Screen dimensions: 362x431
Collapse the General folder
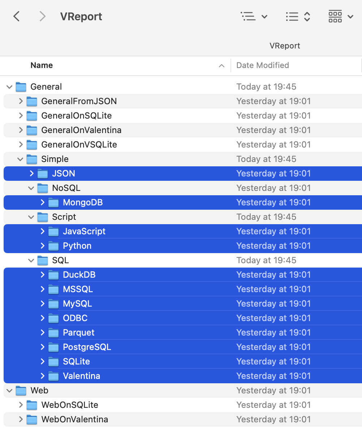pos(9,87)
